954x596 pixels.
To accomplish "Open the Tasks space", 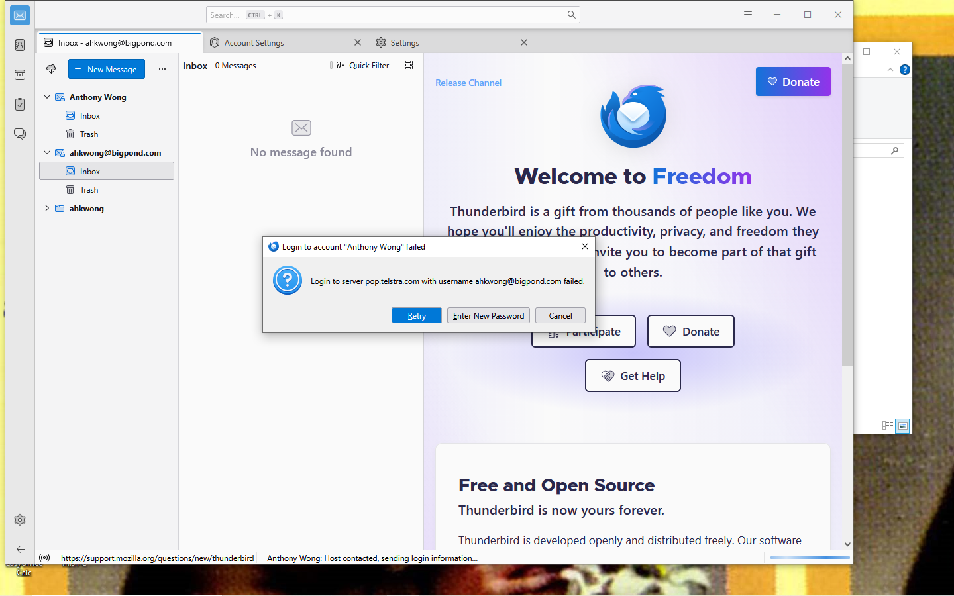I will tap(20, 105).
